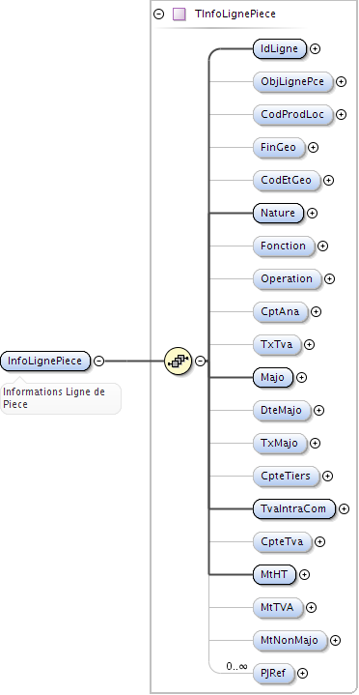
Task: Collapse the InfoLignePiece element
Action: tap(99, 362)
